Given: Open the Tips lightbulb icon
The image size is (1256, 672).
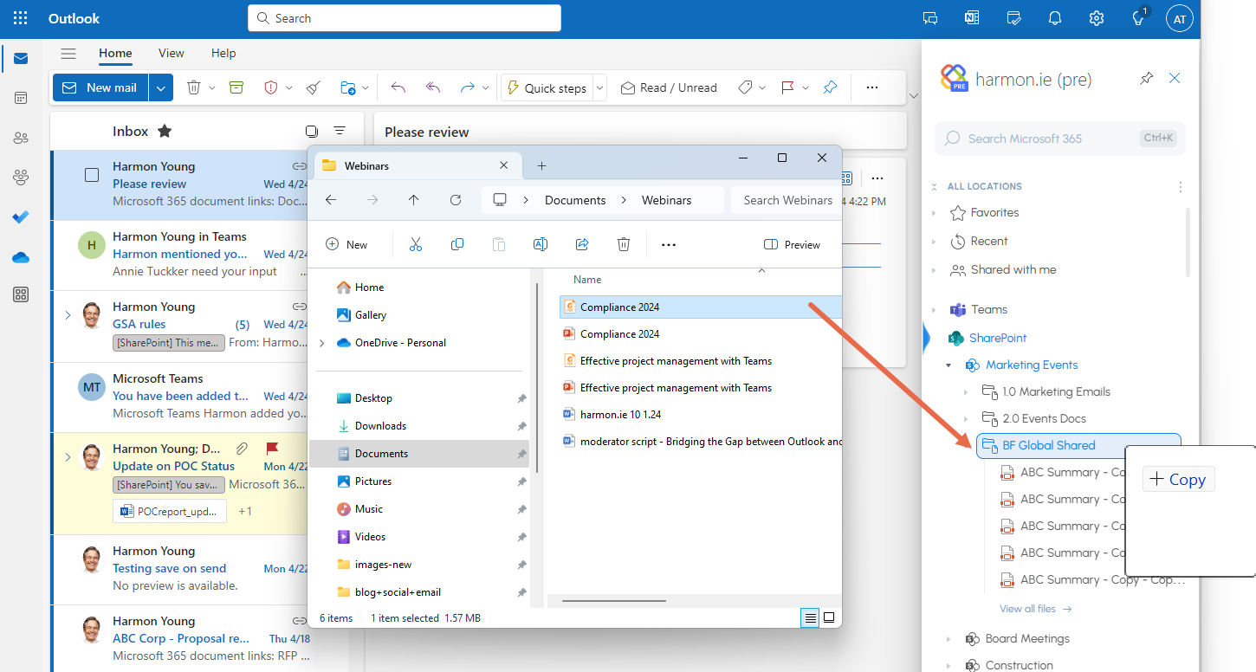Looking at the screenshot, I should point(1138,18).
